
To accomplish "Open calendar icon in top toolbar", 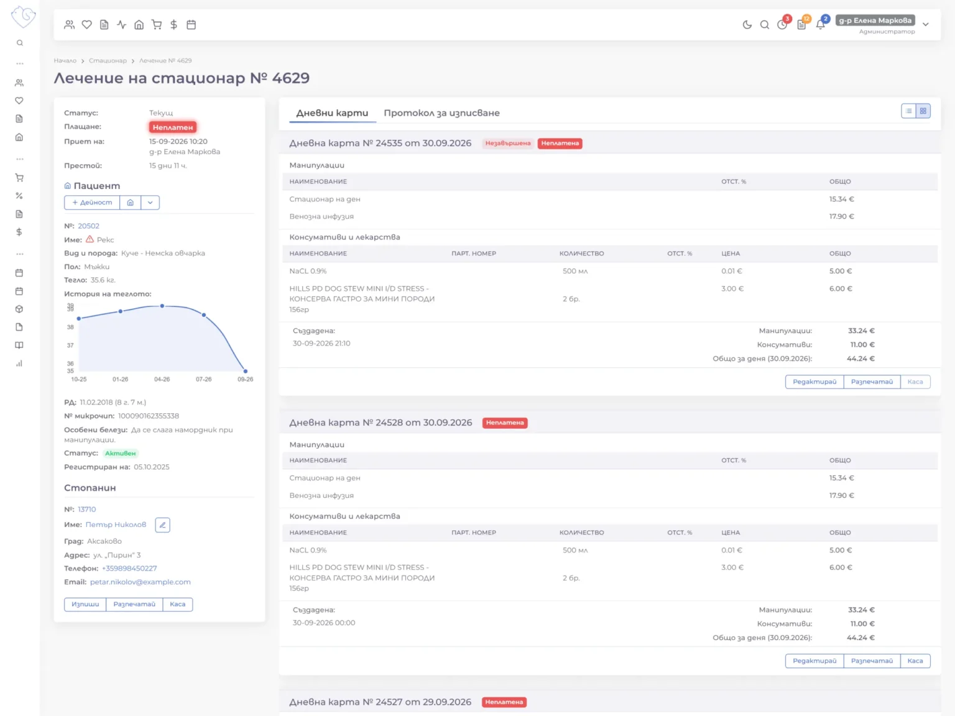I will [191, 25].
